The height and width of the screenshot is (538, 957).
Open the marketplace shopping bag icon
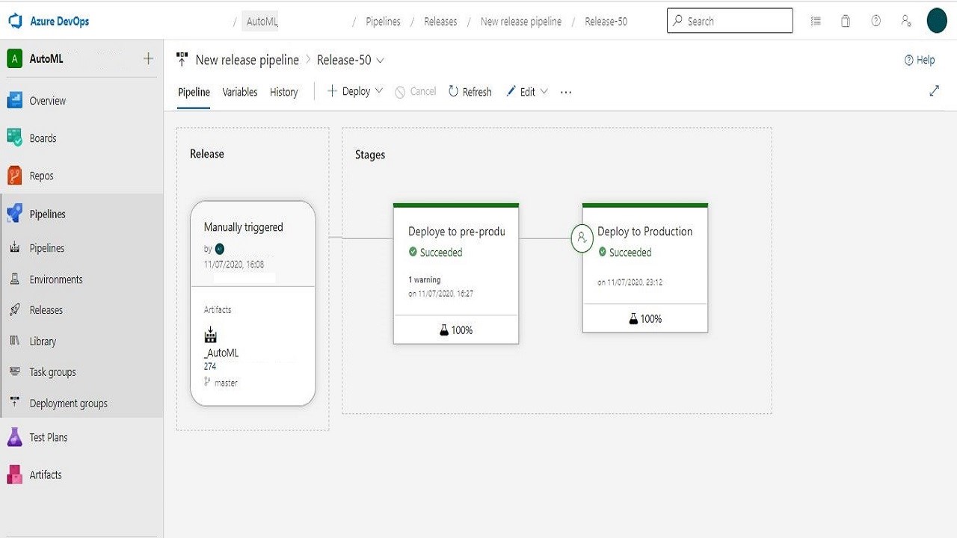pyautogui.click(x=846, y=21)
